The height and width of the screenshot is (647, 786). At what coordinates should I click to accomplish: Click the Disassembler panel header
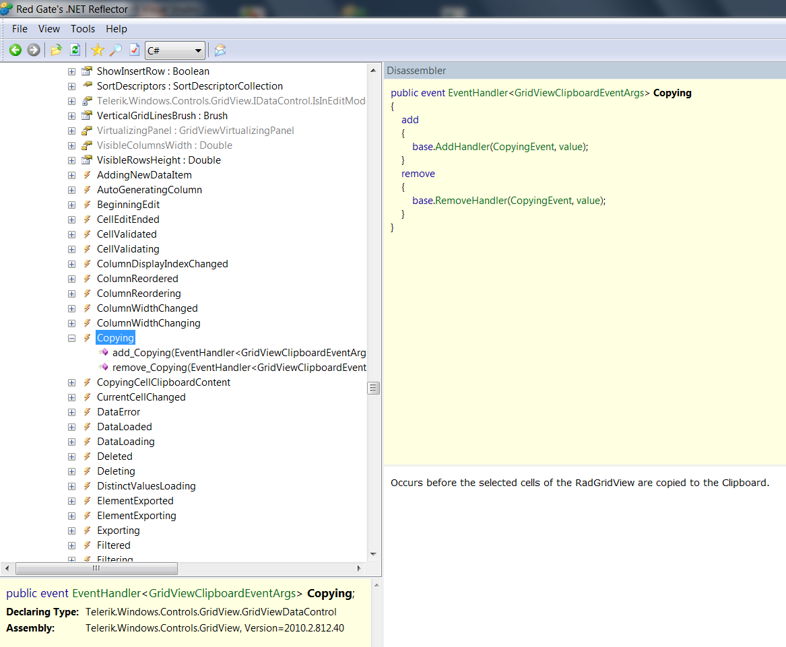pos(585,71)
